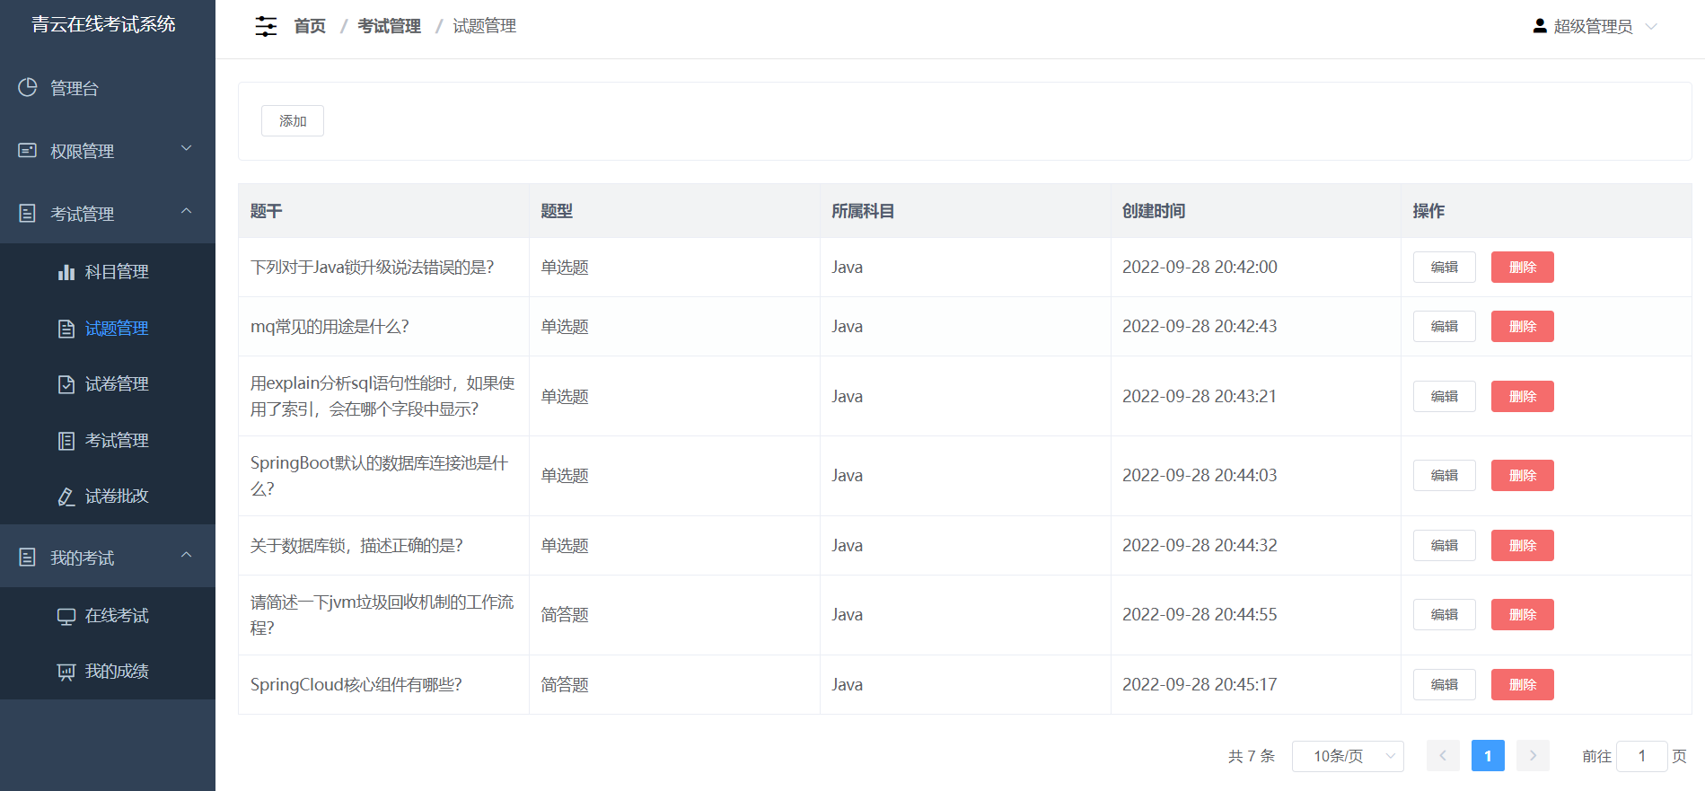Screen dimensions: 1705x791
Task: Collapse the 我的考试 menu chevron
Action: pos(187,555)
